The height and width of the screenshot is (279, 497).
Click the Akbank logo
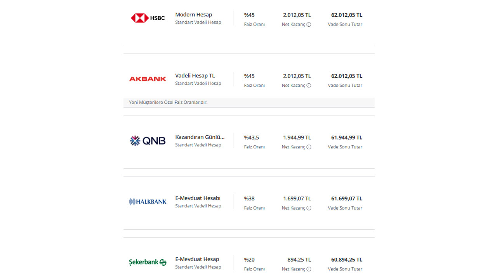[x=148, y=79]
